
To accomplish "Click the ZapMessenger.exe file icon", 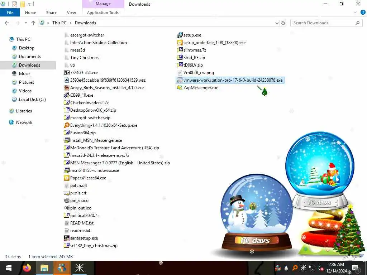I will point(180,88).
